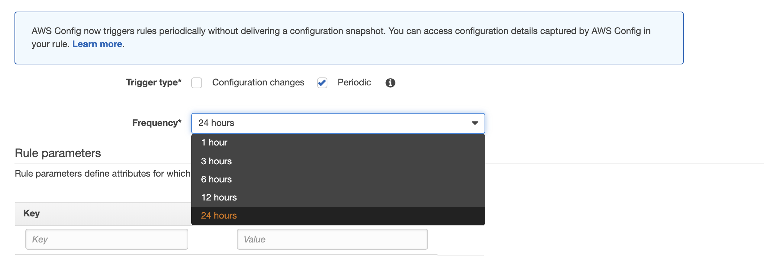The image size is (775, 262).
Task: Check the Configuration changes checkbox
Action: 197,83
